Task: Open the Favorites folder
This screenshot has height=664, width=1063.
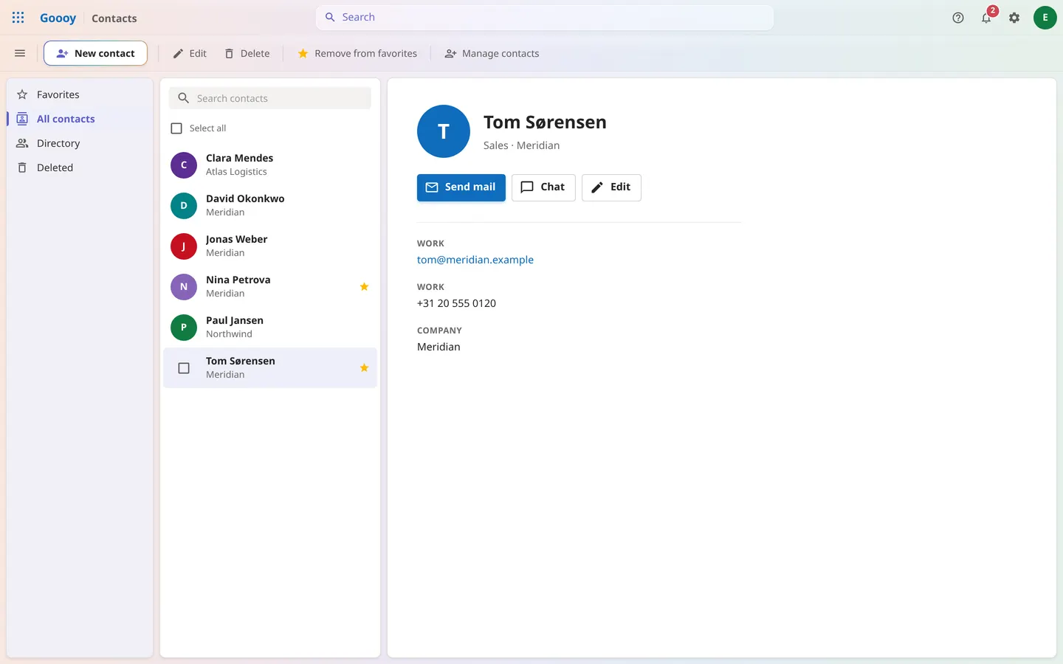Action: [x=80, y=94]
